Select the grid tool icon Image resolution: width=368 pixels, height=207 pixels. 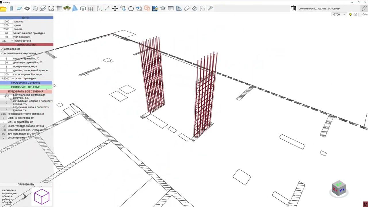[59, 8]
